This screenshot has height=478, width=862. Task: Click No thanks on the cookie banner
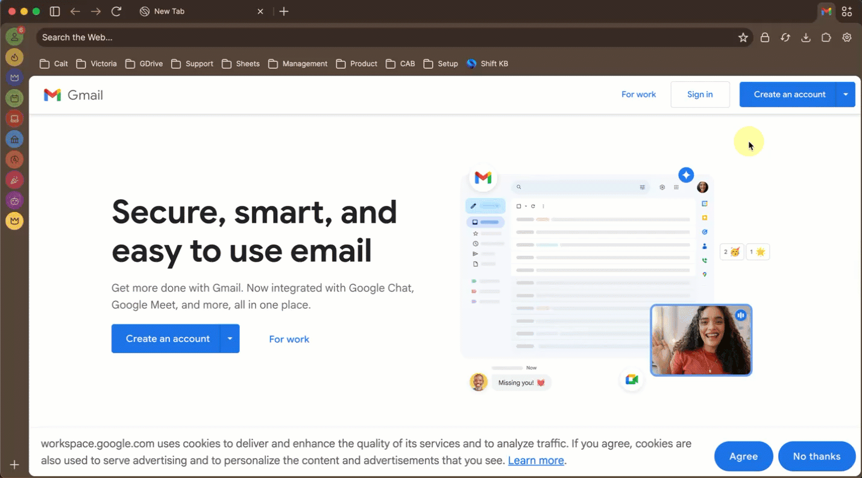click(817, 456)
